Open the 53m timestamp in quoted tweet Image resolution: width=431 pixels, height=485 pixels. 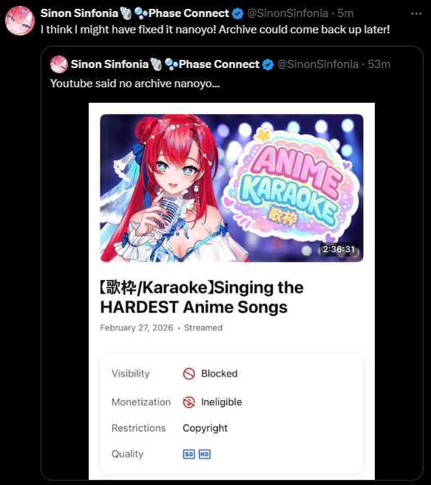379,64
